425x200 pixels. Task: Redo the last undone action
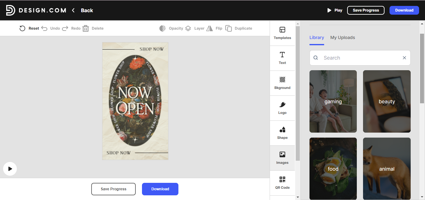(71, 28)
